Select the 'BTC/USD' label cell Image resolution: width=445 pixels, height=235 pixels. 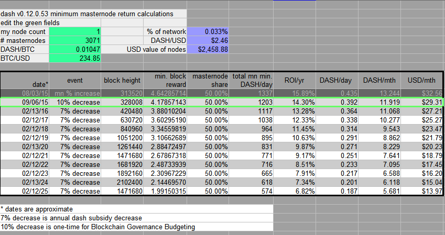(25, 58)
